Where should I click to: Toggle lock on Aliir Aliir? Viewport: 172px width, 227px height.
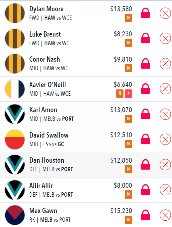146,189
